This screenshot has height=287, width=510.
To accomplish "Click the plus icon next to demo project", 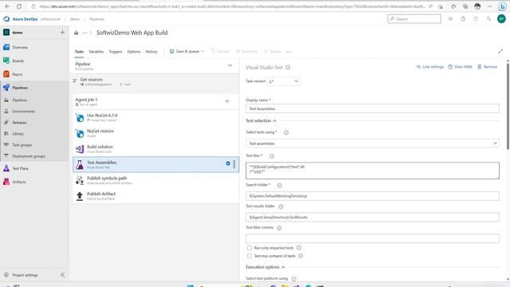I will tap(62, 32).
